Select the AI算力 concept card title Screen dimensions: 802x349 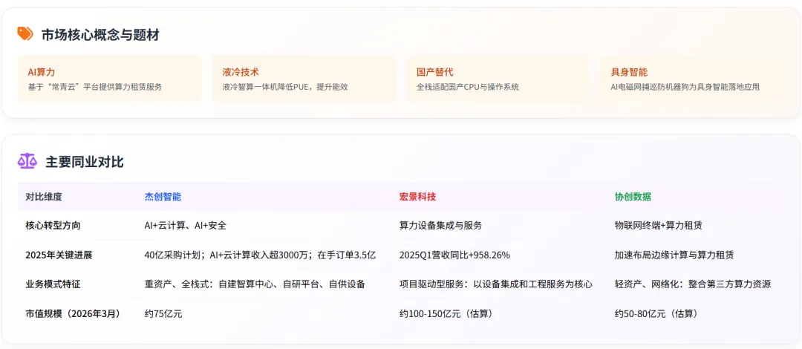coord(42,72)
